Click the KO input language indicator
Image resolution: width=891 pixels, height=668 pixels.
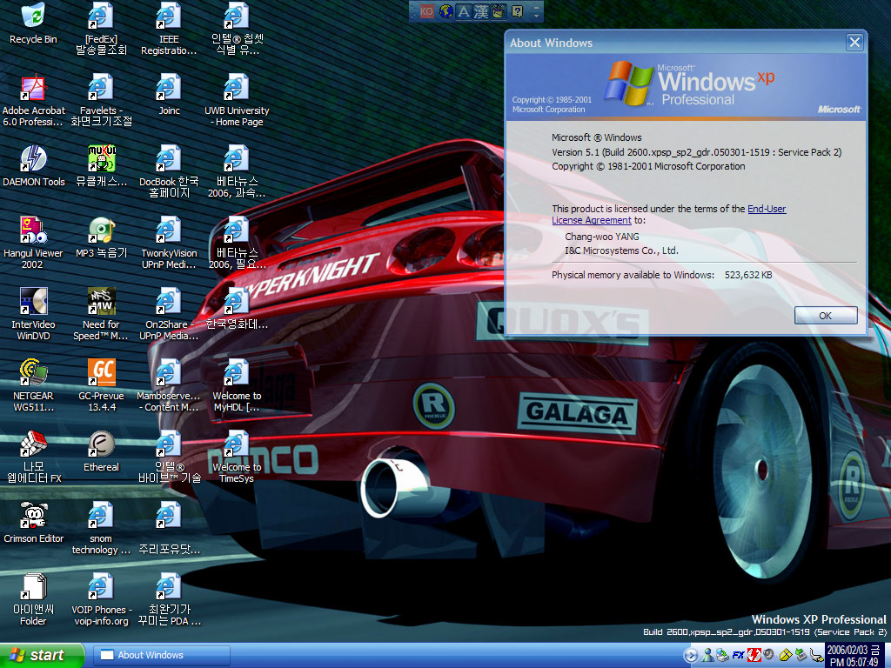(426, 11)
